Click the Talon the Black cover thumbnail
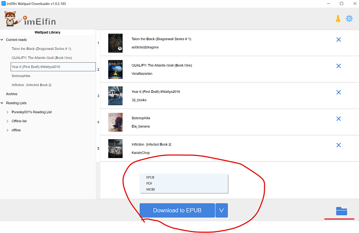Screen dimensions: 359x233 [x=115, y=43]
